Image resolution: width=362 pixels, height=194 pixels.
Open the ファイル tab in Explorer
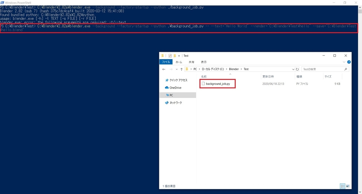[166, 62]
